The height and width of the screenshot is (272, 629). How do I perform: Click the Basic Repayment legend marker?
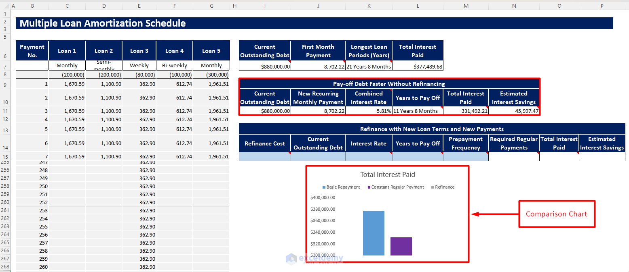[324, 187]
